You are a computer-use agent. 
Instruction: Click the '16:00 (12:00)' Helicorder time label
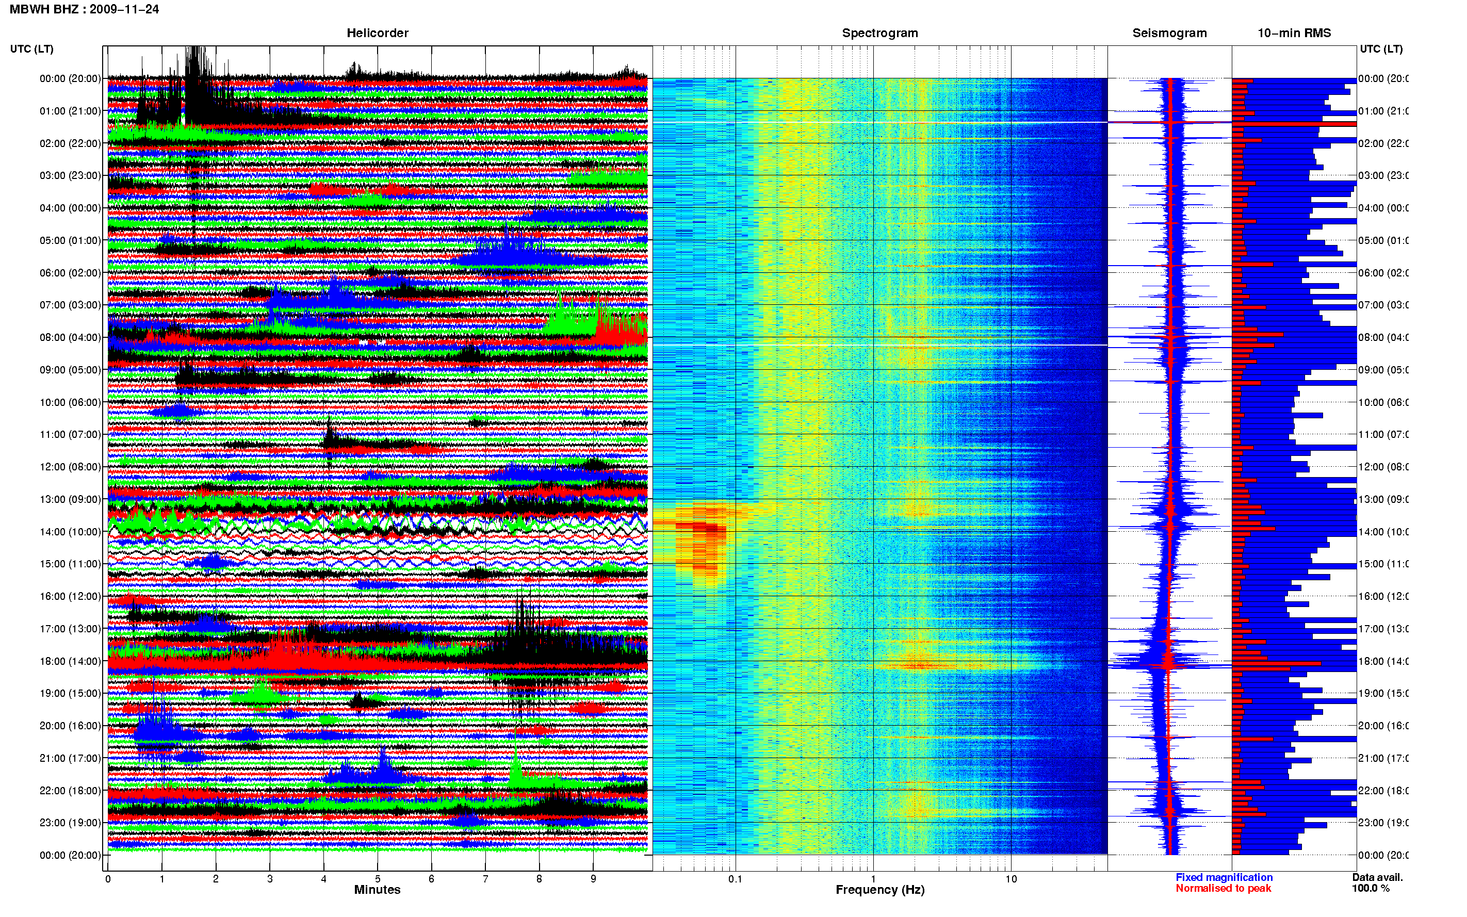pyautogui.click(x=70, y=596)
